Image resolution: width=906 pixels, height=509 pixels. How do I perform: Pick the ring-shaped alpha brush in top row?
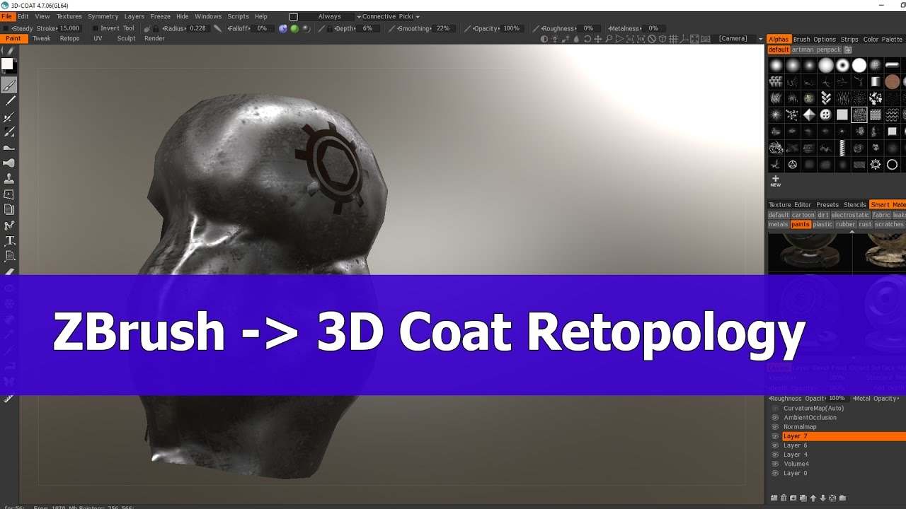[x=842, y=65]
